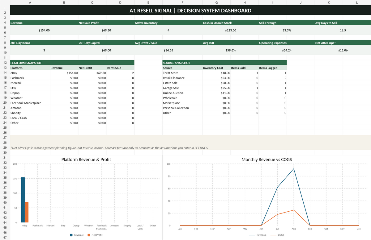Select the $123.00 unsold stock value
The width and height of the screenshot is (371, 240).
pos(230,30)
